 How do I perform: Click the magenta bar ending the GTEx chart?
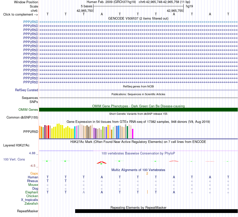[x=133, y=134]
